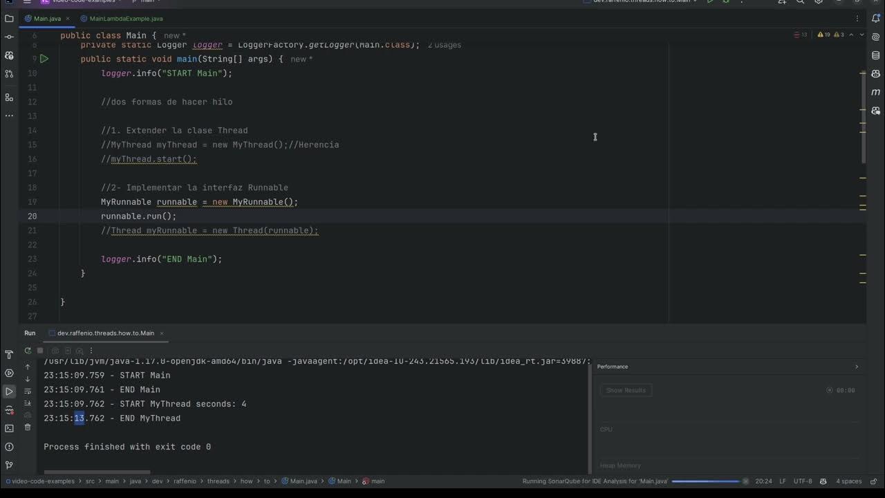Rerun the program in the Run panel

(28, 351)
